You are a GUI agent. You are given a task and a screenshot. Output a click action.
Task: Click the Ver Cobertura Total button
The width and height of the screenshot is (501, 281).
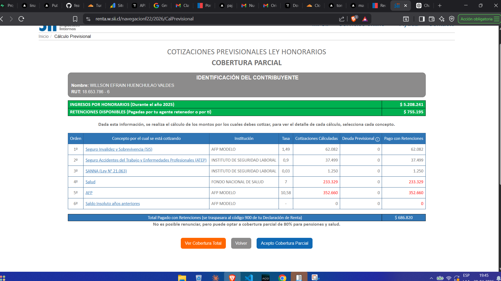[203, 243]
